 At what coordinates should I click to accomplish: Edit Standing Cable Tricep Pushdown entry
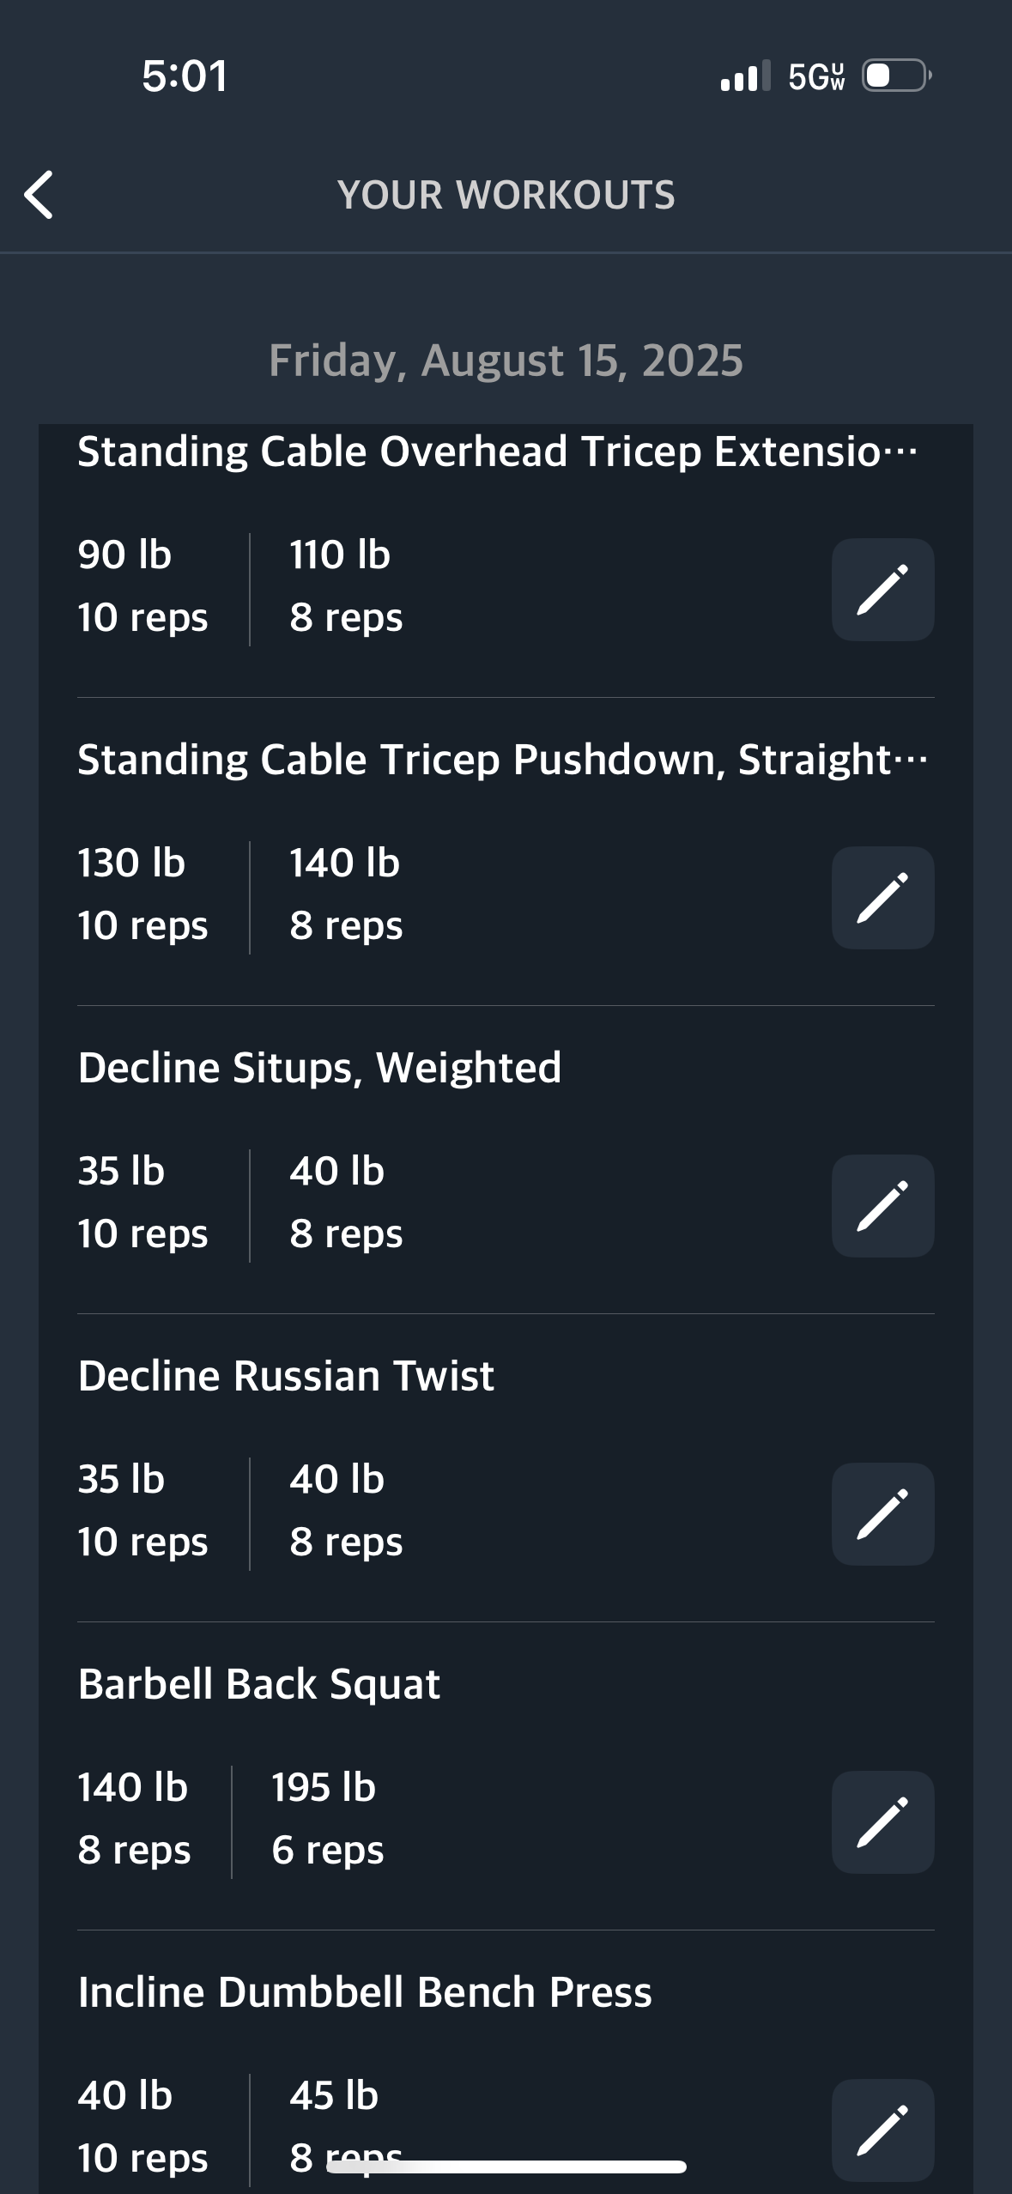[882, 898]
